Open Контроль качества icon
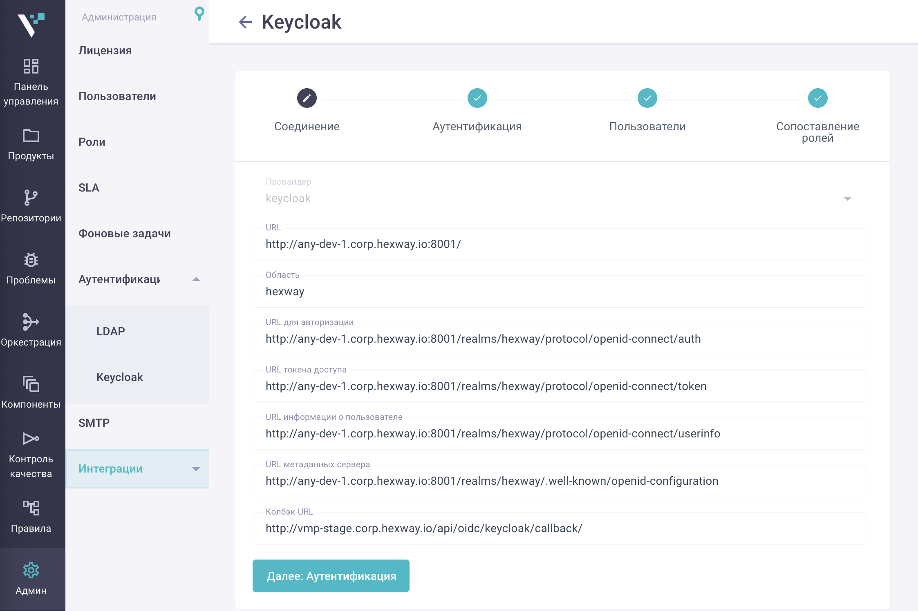Viewport: 918px width, 611px height. click(31, 439)
